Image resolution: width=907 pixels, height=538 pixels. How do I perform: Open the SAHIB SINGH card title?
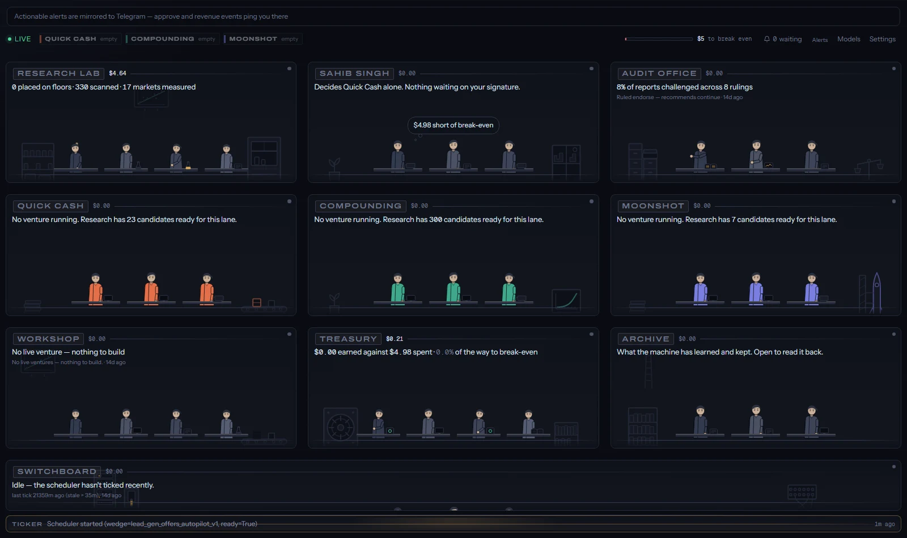(354, 74)
